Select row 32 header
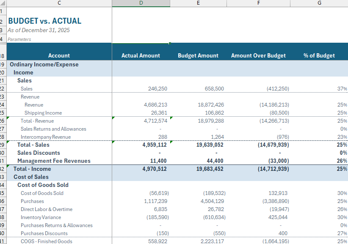Screen dimensions: 348x244 click(4, 169)
